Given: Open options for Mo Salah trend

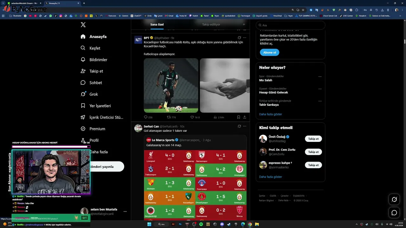Looking at the screenshot, I should pos(320,76).
